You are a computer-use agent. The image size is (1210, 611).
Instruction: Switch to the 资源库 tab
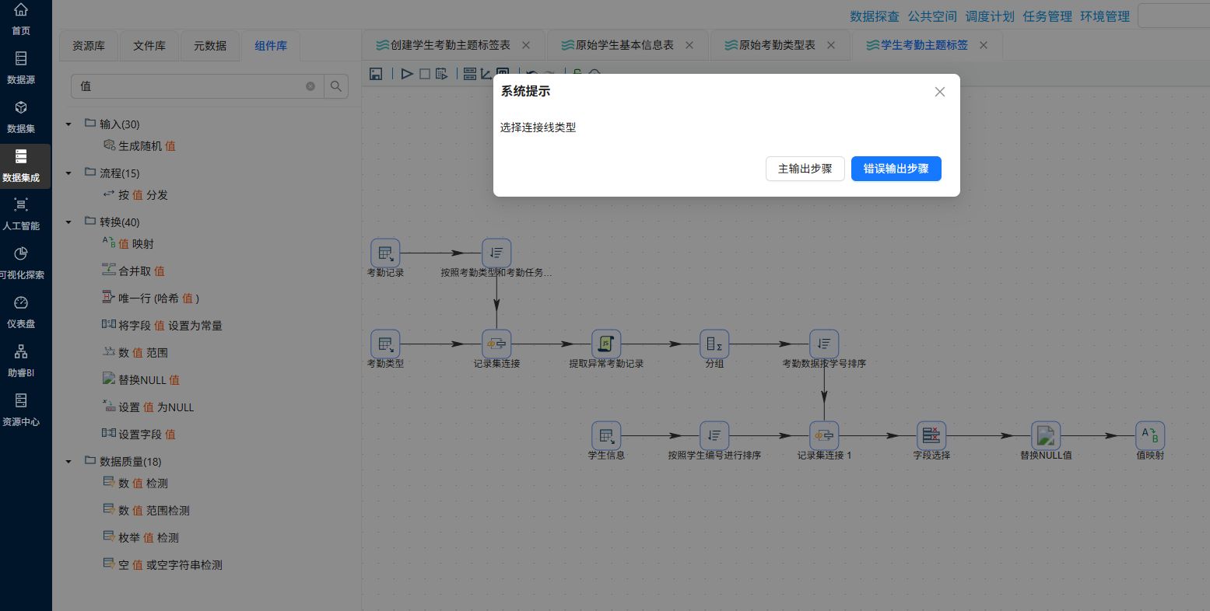point(89,46)
